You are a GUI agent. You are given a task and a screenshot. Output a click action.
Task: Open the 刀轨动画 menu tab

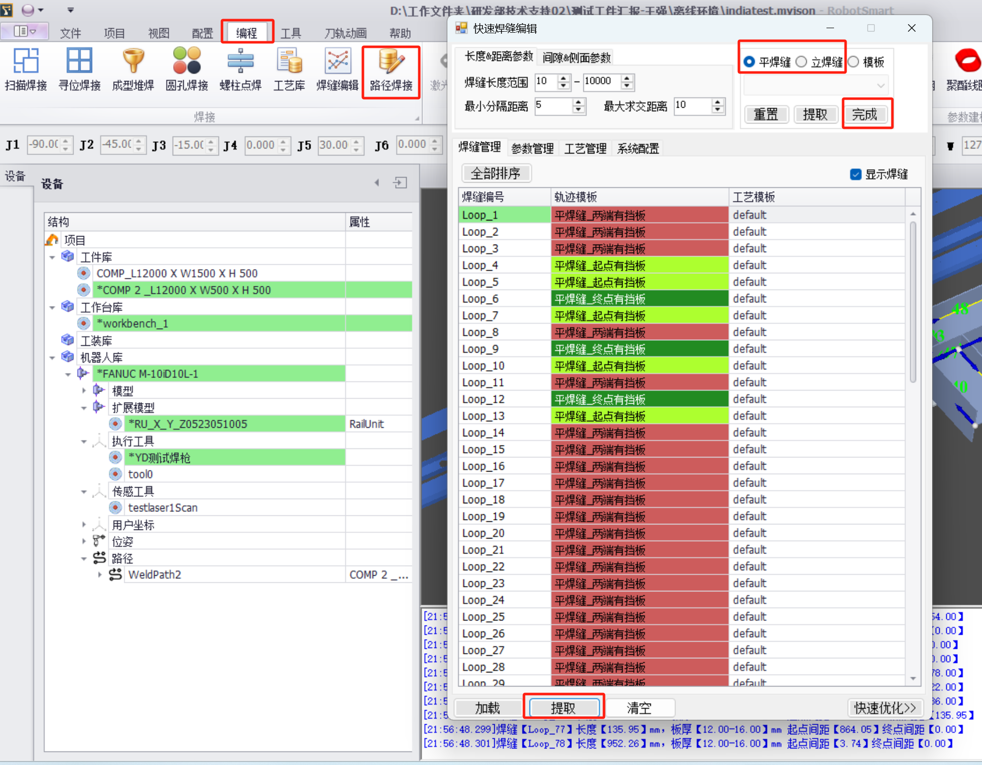tap(345, 33)
